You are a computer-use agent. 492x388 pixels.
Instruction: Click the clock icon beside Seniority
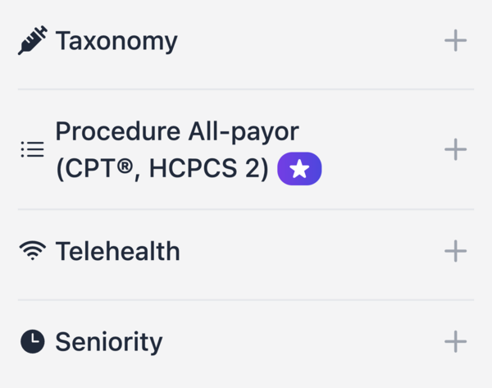click(x=32, y=341)
